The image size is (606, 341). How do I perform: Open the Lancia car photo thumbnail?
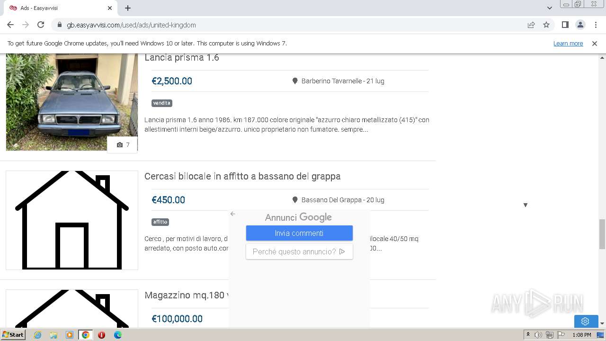[x=72, y=102]
